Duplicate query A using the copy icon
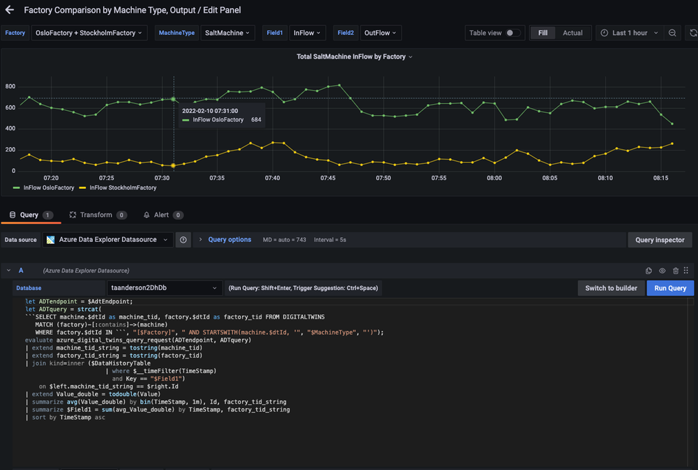Viewport: 698px width, 470px height. pyautogui.click(x=648, y=271)
